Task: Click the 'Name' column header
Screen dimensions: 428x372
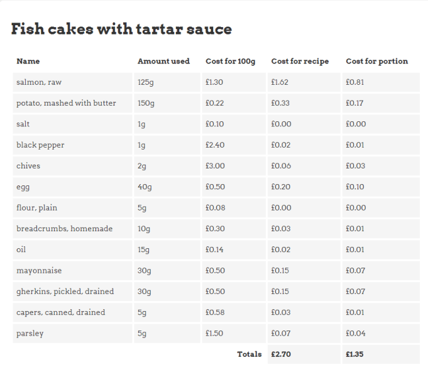Action: point(28,62)
